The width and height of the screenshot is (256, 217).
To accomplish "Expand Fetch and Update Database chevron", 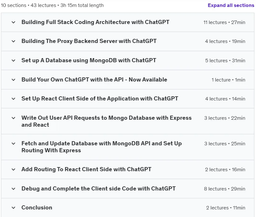I will click(x=14, y=144).
